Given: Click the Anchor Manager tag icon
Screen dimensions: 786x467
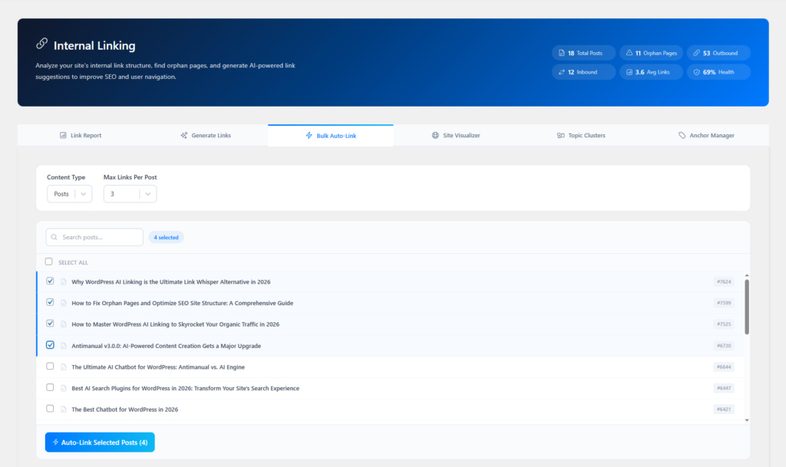Looking at the screenshot, I should click(682, 136).
